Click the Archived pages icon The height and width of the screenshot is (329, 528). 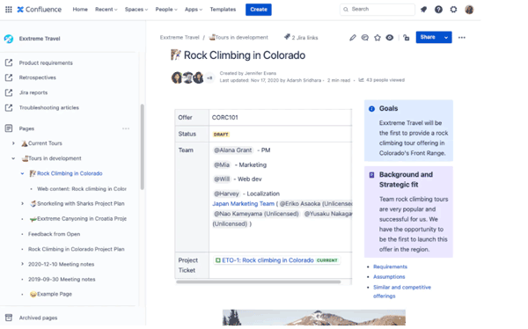pos(9,318)
